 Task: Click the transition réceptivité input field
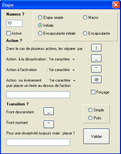tap(38, 142)
